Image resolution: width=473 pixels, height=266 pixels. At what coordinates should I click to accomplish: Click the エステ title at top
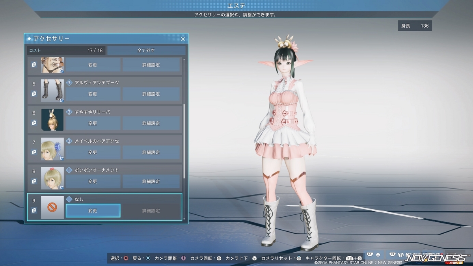pos(236,6)
